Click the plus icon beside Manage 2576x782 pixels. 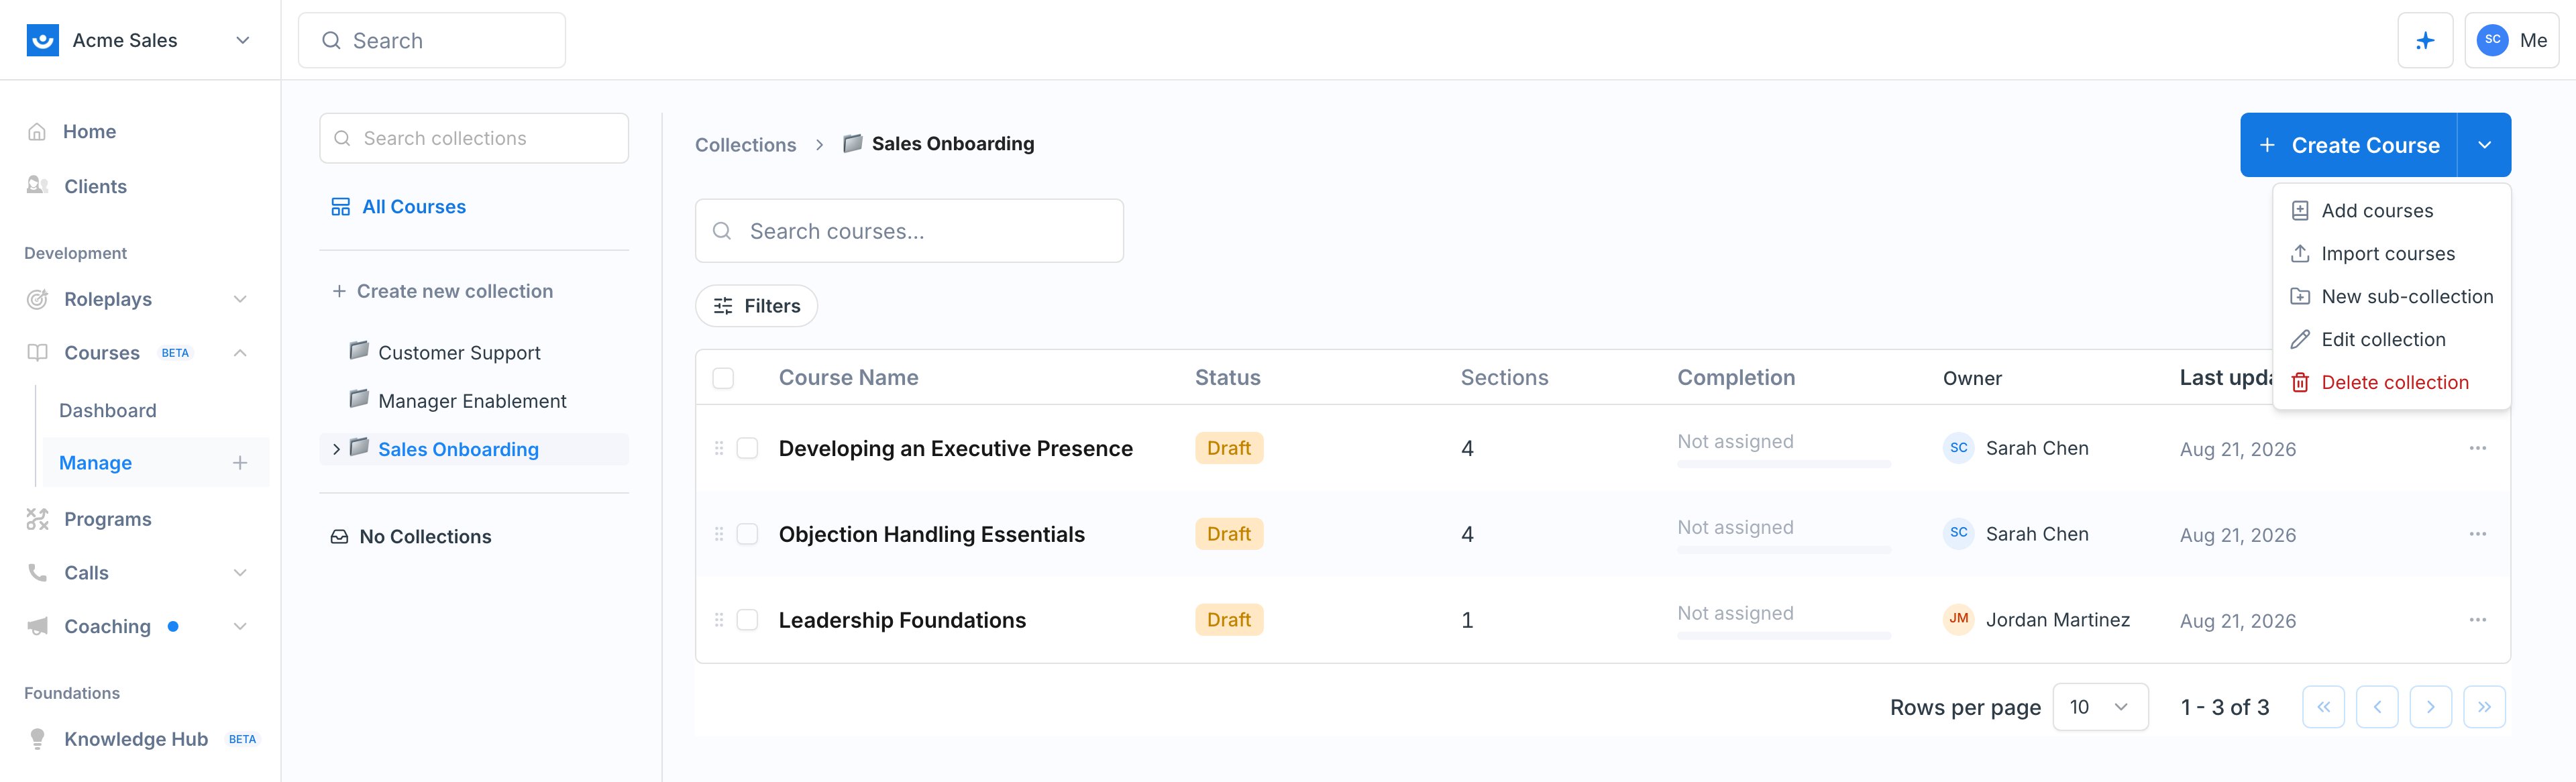(240, 463)
